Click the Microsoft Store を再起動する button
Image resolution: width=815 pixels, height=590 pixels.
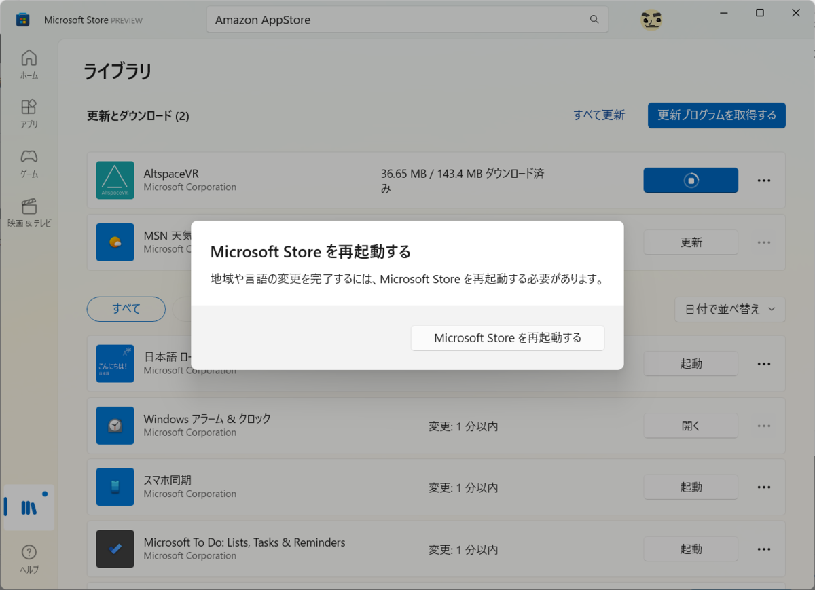507,337
